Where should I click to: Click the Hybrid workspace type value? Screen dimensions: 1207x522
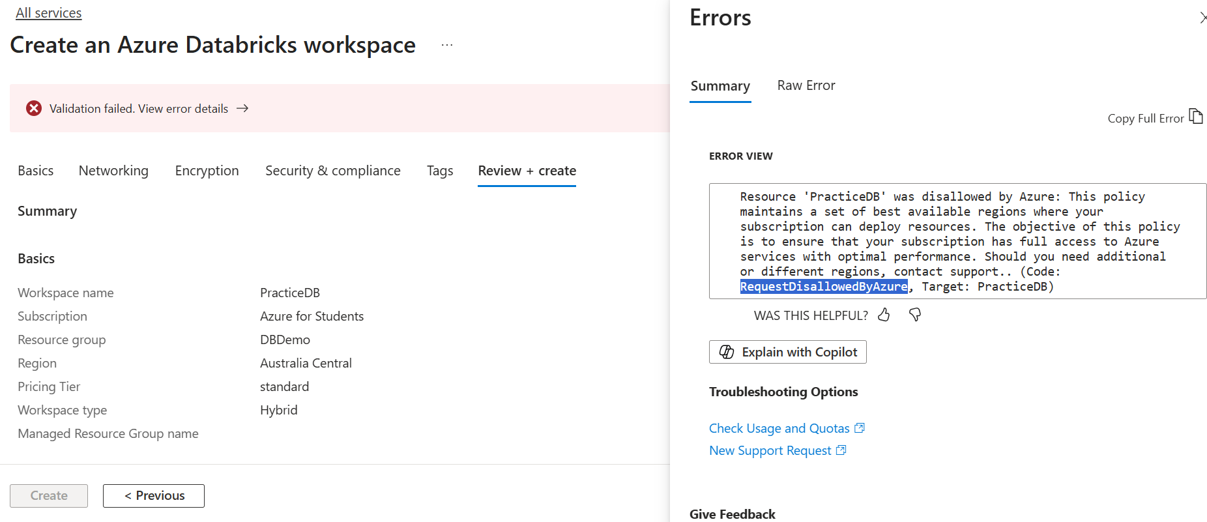(278, 410)
